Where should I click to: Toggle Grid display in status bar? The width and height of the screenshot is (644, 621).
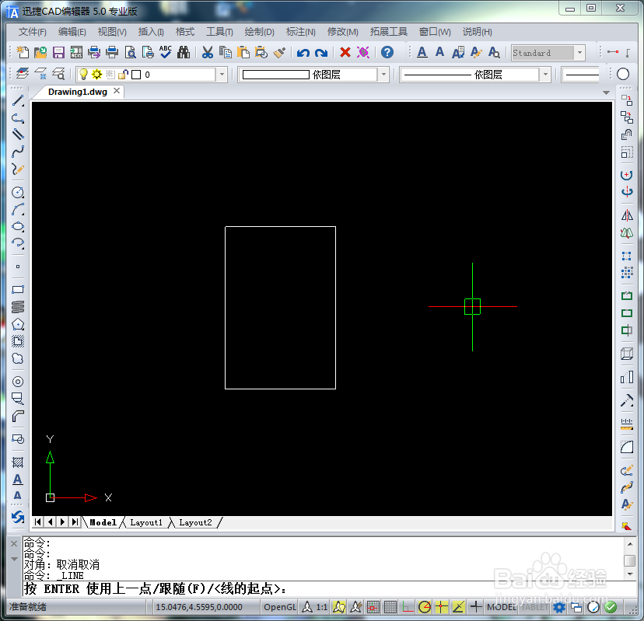tap(390, 607)
